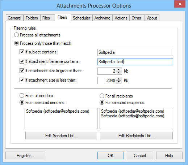Open the Archiving tab
The width and height of the screenshot is (188, 165).
(103, 18)
